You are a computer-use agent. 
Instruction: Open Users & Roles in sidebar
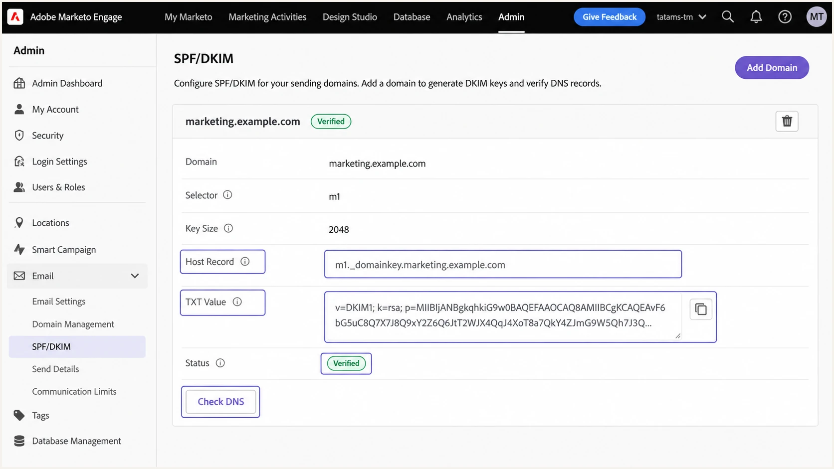point(58,187)
